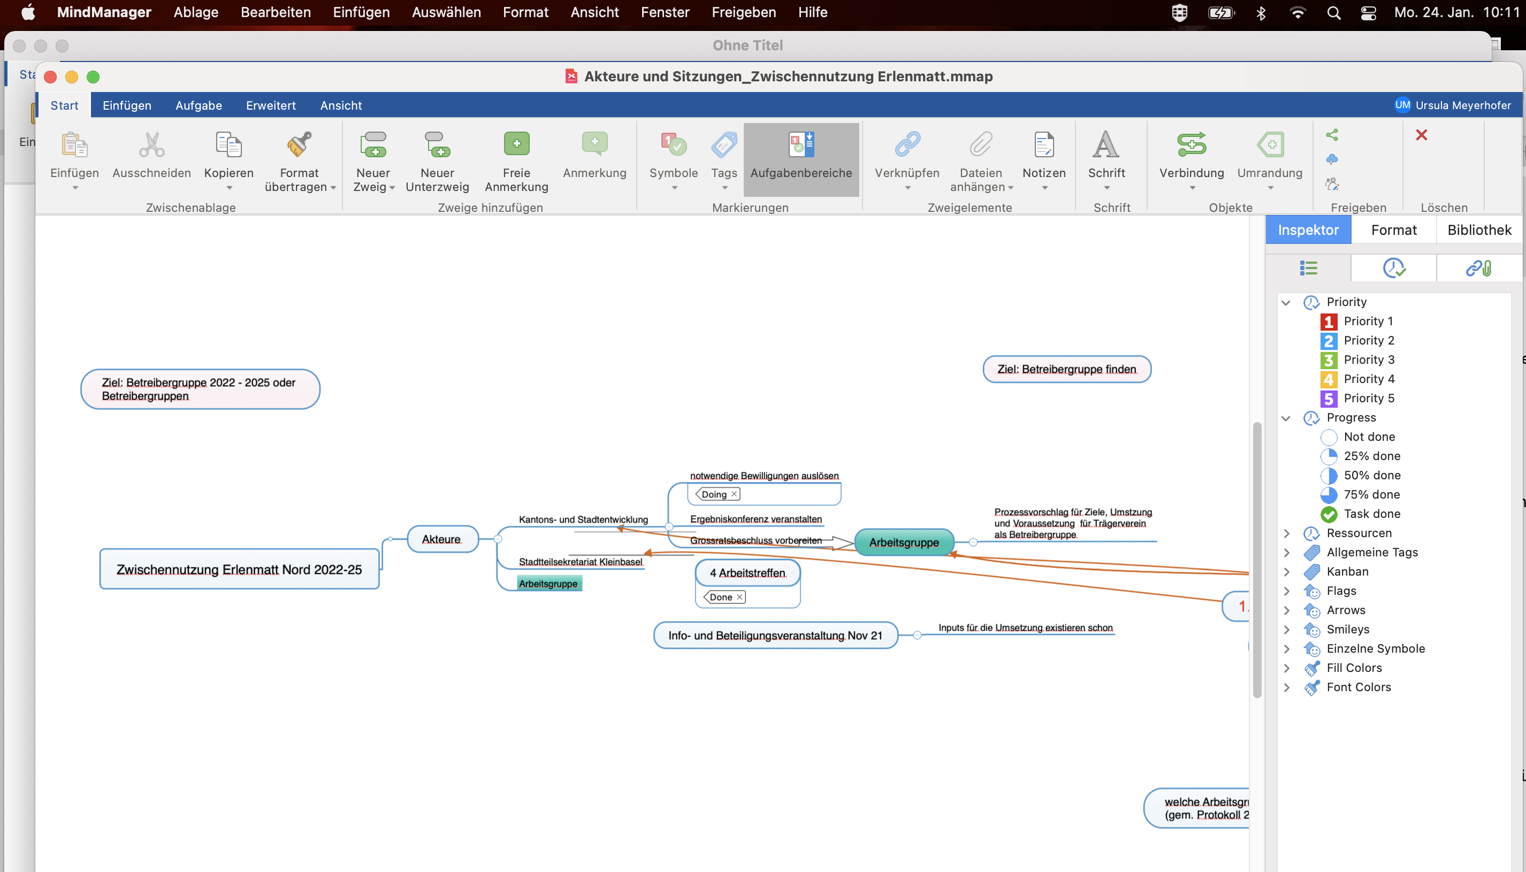Viewport: 1526px width, 872px height.
Task: Open the Bibliothek panel tab
Action: point(1479,230)
